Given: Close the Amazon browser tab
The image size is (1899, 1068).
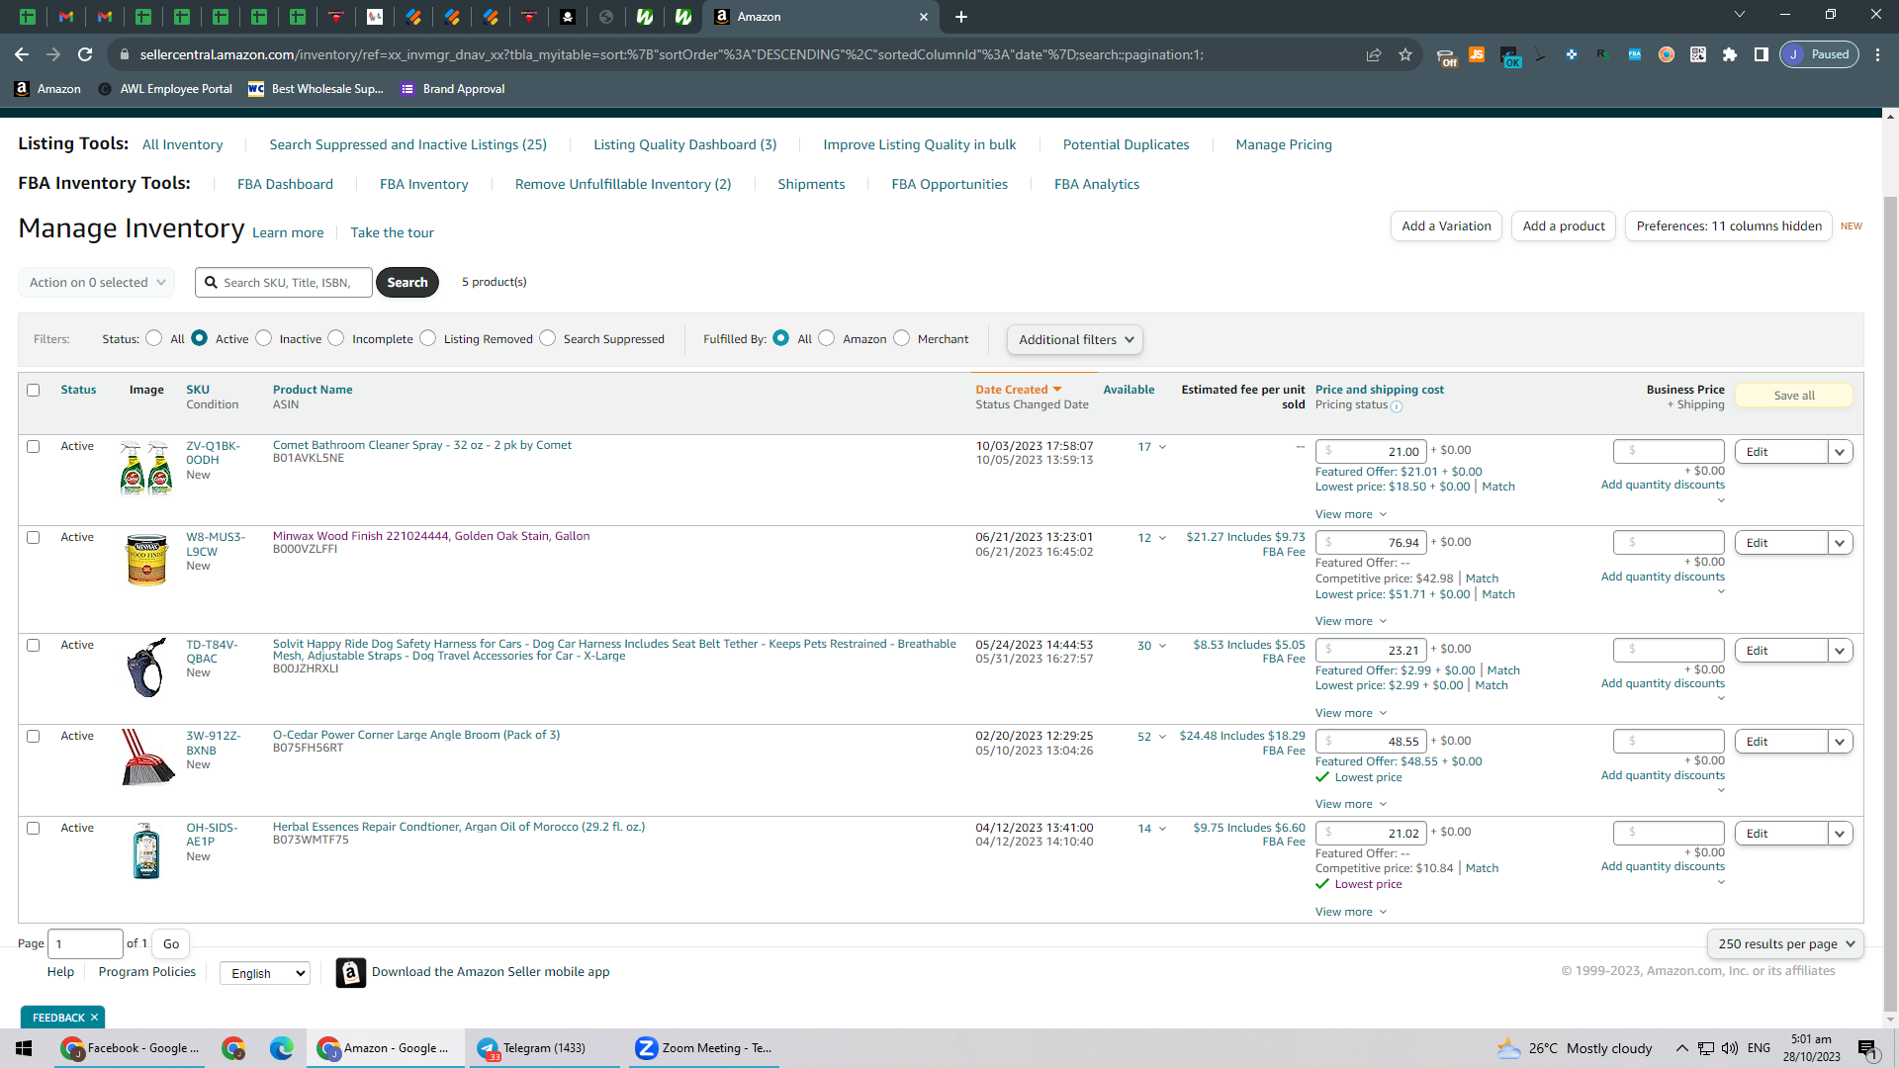Looking at the screenshot, I should tap(924, 17).
